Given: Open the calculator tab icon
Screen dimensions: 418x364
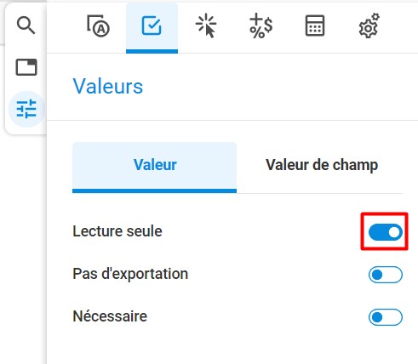Looking at the screenshot, I should pos(315,26).
